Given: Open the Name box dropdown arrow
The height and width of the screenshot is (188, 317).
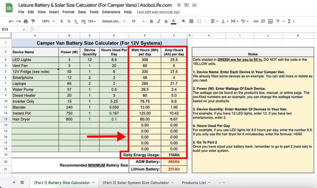Looking at the screenshot, I should click(24, 29).
